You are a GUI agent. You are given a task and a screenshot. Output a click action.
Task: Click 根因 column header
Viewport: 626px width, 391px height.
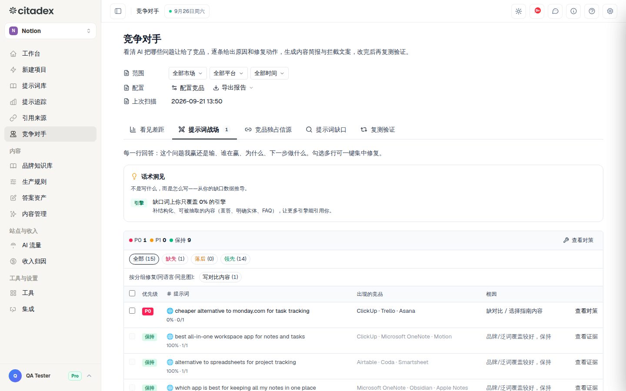[491, 294]
